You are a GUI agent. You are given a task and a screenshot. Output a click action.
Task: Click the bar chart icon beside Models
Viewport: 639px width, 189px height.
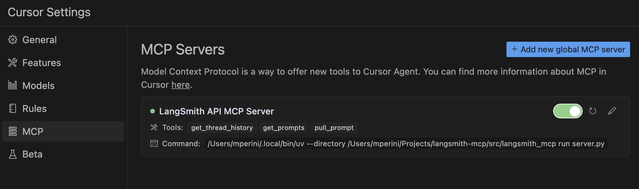click(13, 85)
